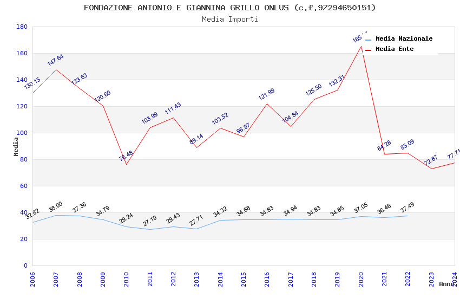Click the 32.82 national average label
The width and height of the screenshot is (460, 298).
(x=32, y=214)
